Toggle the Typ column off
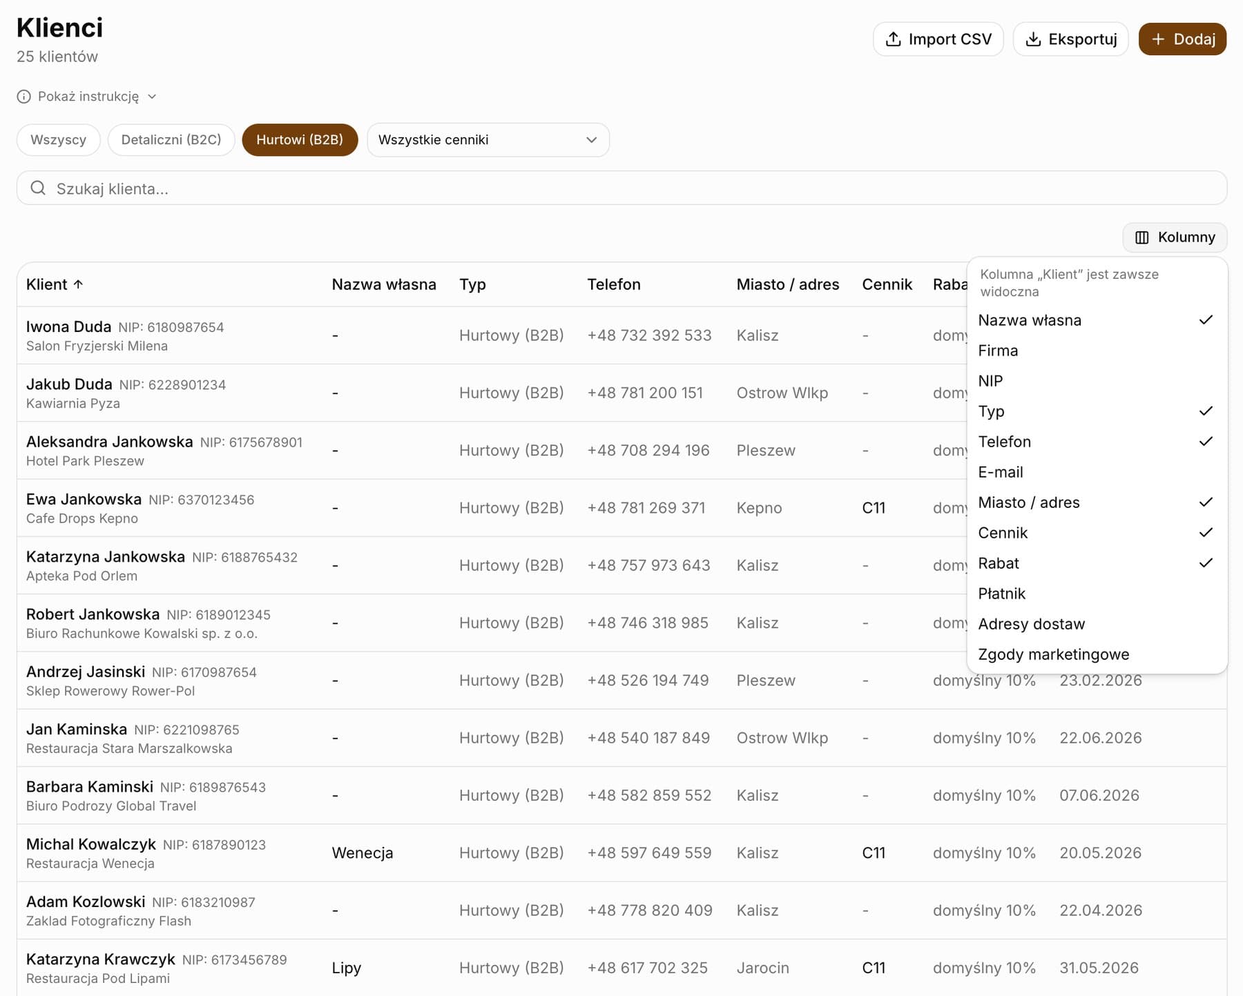1243x996 pixels. tap(1096, 411)
